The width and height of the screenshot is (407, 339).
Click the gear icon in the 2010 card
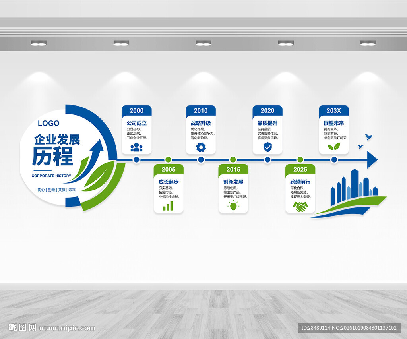coord(201,147)
